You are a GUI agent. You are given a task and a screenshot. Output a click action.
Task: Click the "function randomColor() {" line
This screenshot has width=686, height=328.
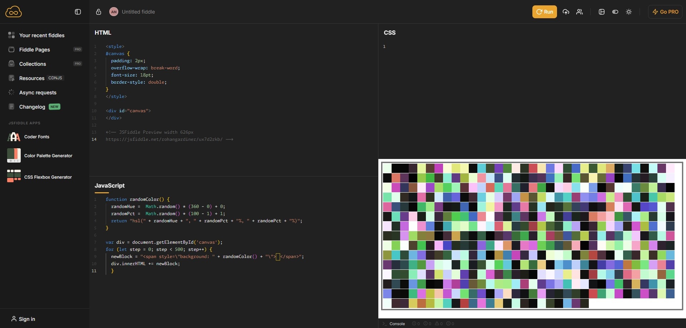[x=138, y=199]
